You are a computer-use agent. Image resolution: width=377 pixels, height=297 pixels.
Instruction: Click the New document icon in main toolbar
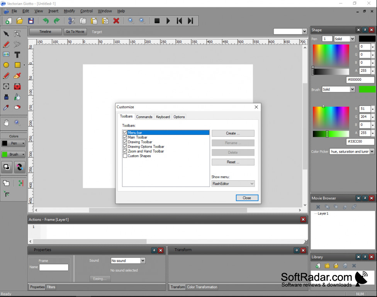pos(8,21)
